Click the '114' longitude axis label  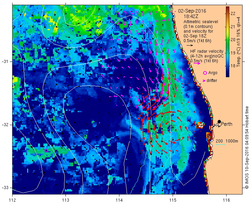tap(119, 200)
